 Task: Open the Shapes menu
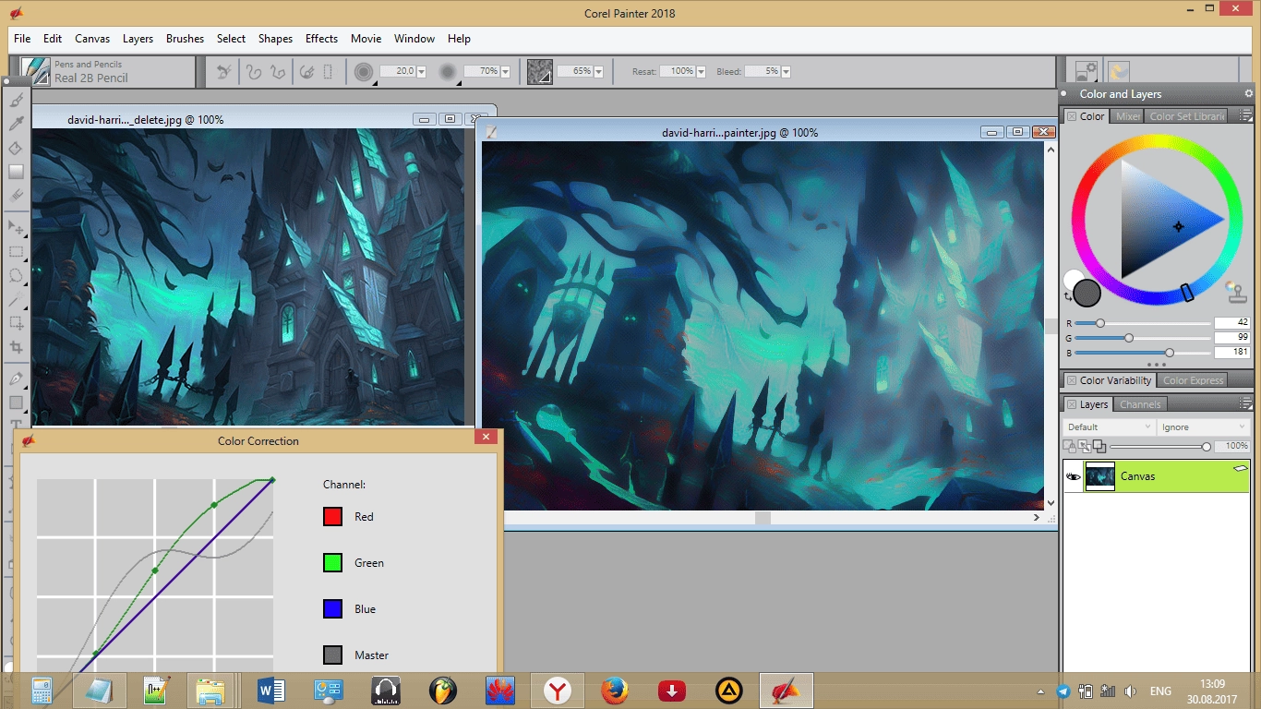[x=275, y=39]
